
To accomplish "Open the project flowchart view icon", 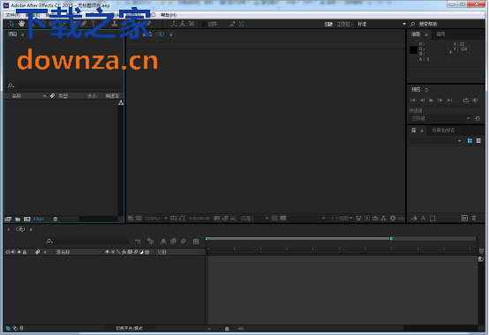I will (x=121, y=103).
